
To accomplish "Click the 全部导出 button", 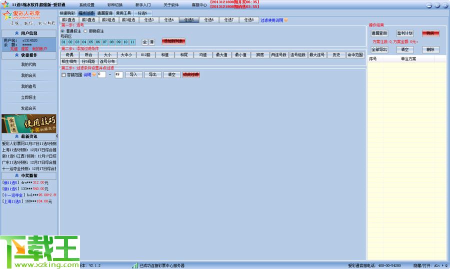I will click(x=379, y=50).
